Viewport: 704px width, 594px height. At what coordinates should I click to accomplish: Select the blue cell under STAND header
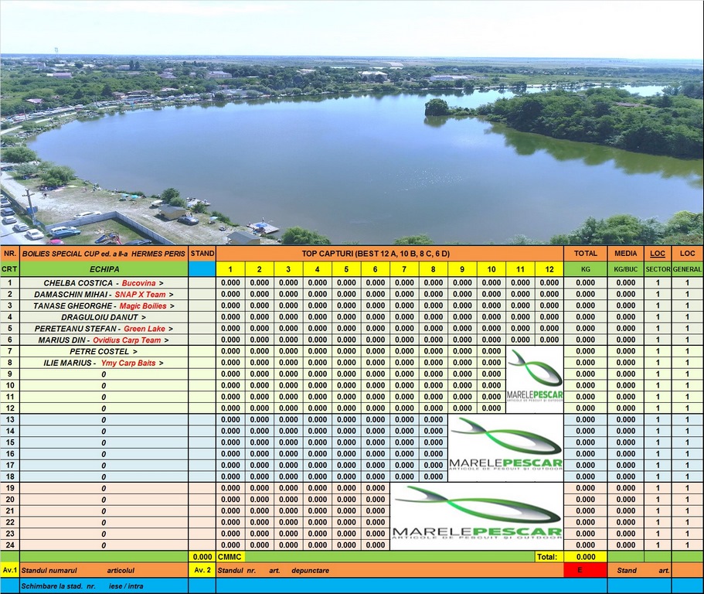point(202,269)
